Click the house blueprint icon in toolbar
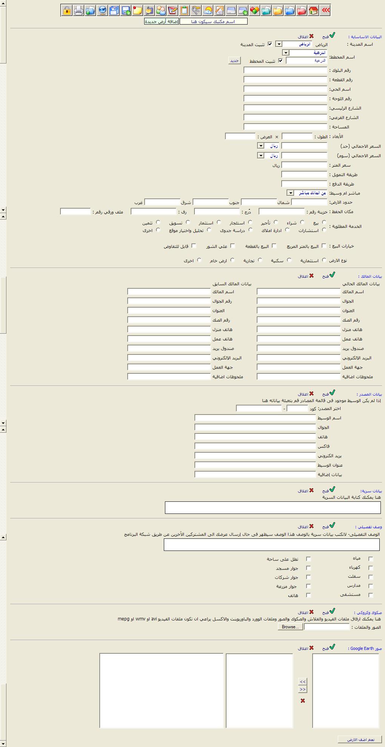This screenshot has width=385, height=747. [219, 10]
